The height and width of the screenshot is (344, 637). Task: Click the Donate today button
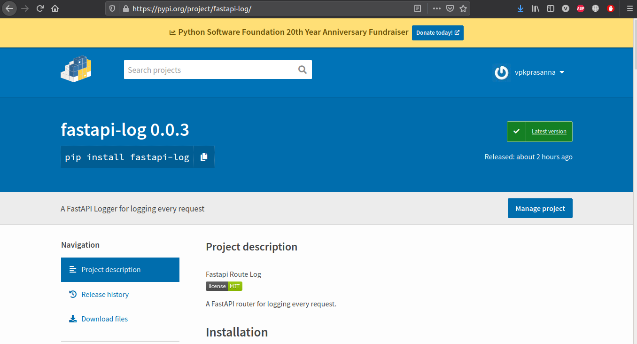(438, 33)
